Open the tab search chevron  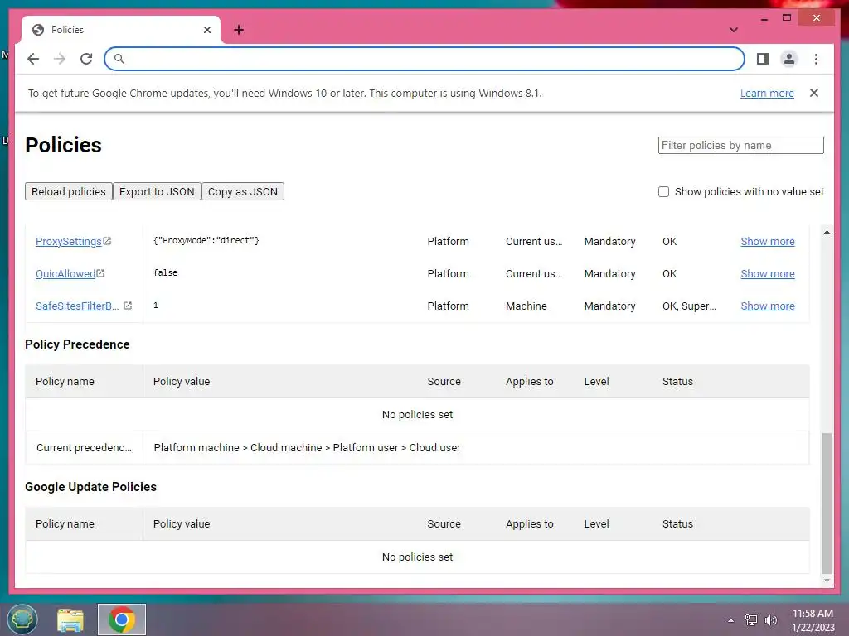click(734, 30)
